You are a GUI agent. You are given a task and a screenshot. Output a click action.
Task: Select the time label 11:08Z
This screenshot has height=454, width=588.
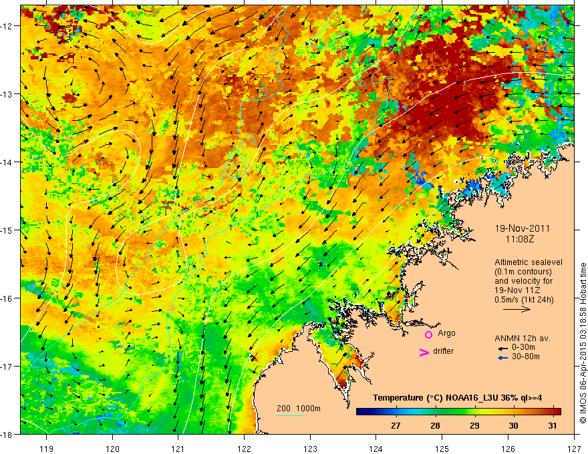[519, 238]
